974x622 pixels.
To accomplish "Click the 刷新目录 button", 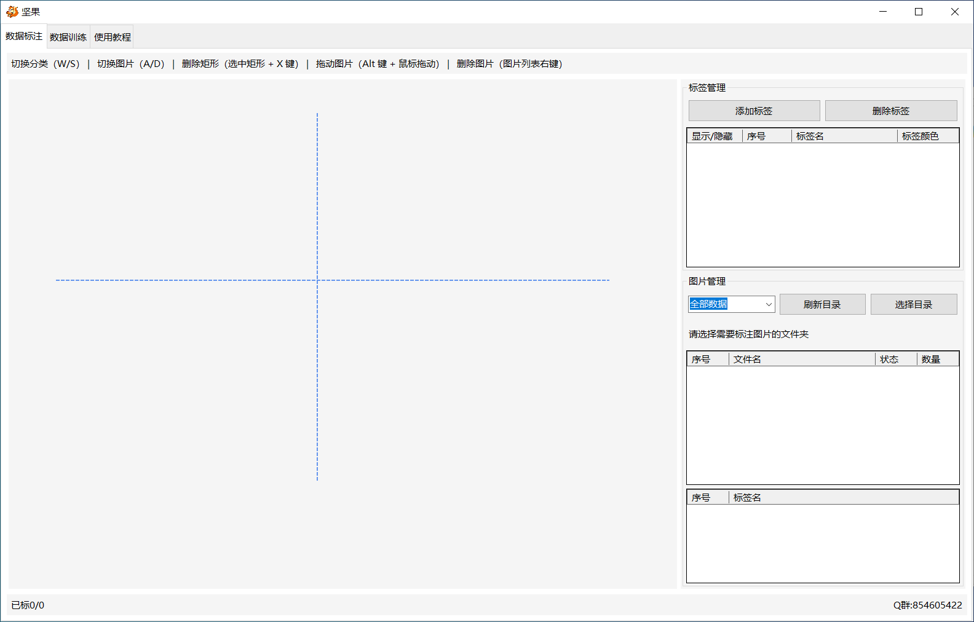I will point(822,304).
